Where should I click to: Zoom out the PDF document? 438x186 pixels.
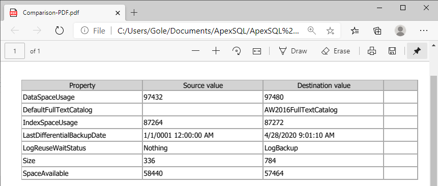196,51
